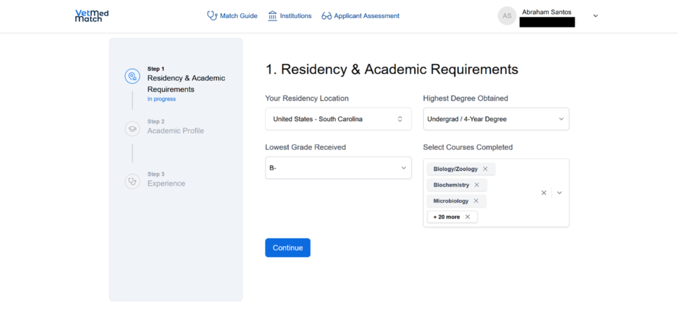Remove the +20 more courses tag
This screenshot has height=315, width=678.
pos(467,217)
